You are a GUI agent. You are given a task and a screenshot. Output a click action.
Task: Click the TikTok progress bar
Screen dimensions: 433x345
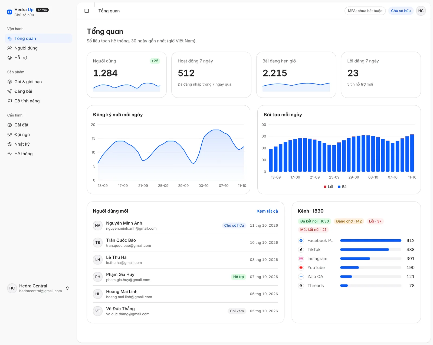(371, 249)
